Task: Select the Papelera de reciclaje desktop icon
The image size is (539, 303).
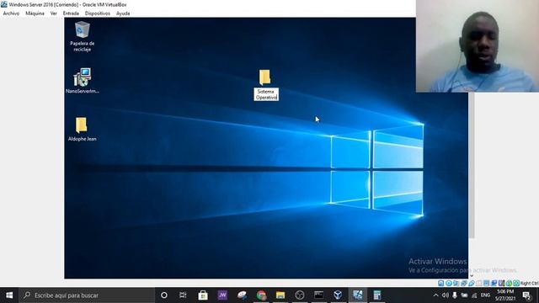Action: pyautogui.click(x=83, y=36)
